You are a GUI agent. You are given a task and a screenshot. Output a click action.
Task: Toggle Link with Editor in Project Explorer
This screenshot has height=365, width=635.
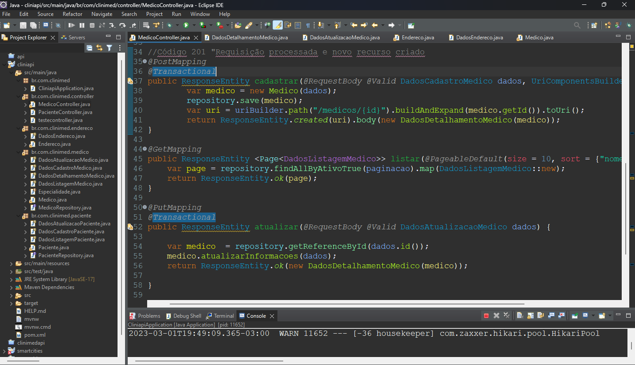click(x=99, y=48)
